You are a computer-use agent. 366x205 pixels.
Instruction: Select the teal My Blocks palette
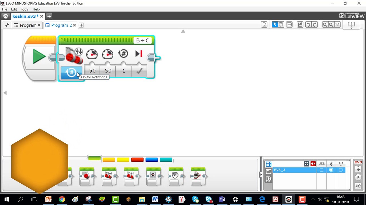pyautogui.click(x=166, y=160)
